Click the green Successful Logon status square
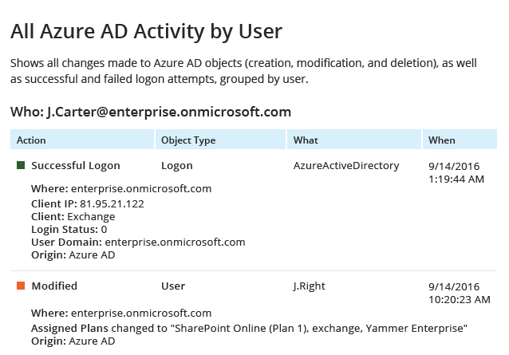 tap(21, 166)
